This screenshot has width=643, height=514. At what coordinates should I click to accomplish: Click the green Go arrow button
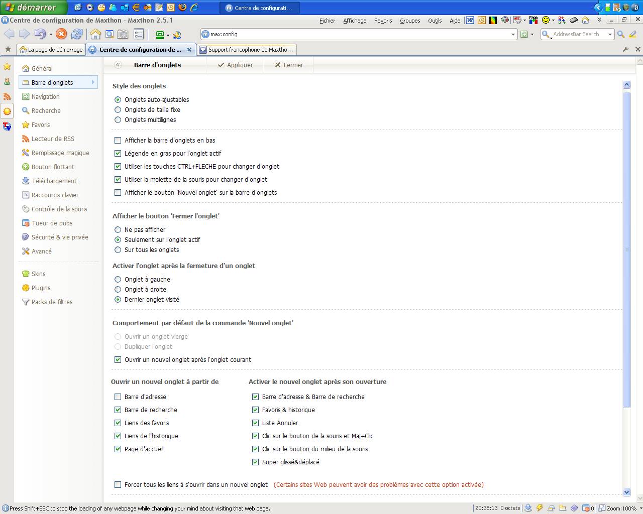pos(524,34)
